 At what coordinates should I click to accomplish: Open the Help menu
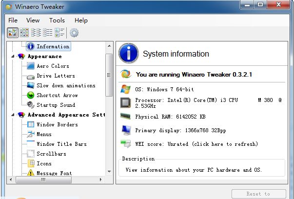tap(81, 20)
